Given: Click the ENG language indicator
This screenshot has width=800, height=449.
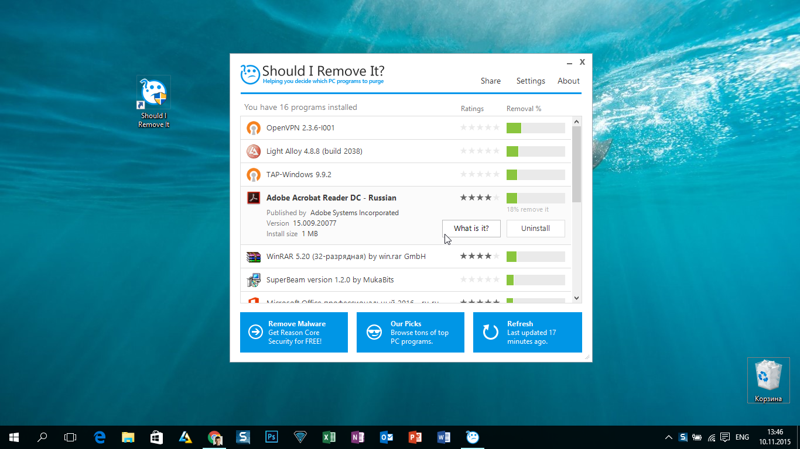Looking at the screenshot, I should [x=742, y=437].
